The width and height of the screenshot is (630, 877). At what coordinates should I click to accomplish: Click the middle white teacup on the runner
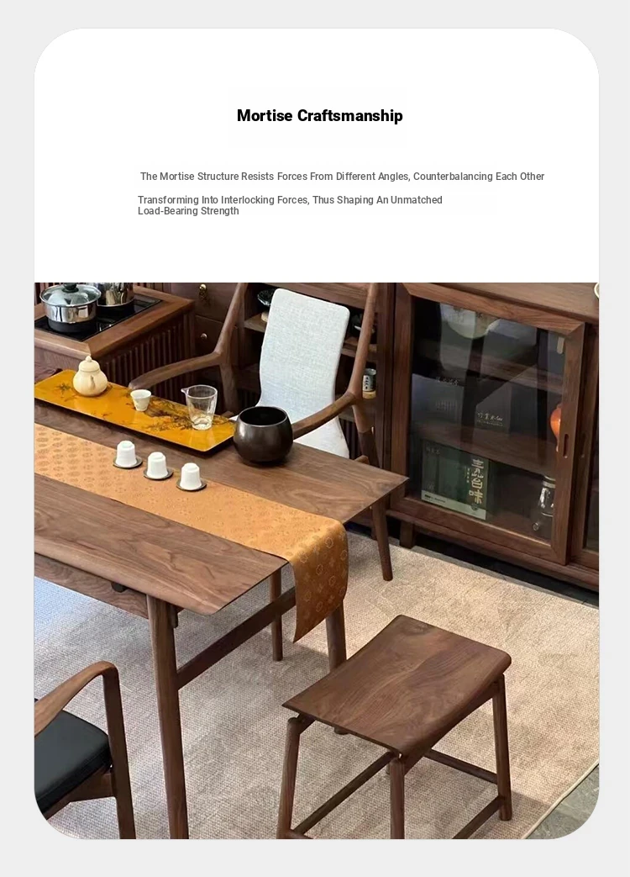click(158, 465)
